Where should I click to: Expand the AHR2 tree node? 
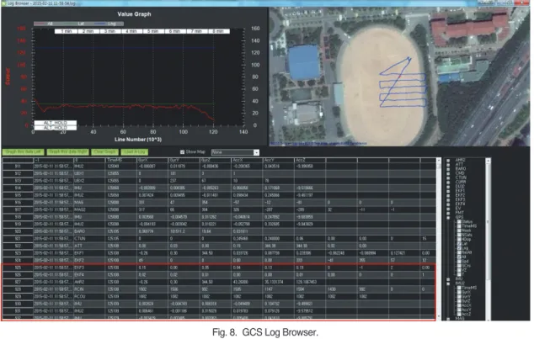click(x=448, y=161)
